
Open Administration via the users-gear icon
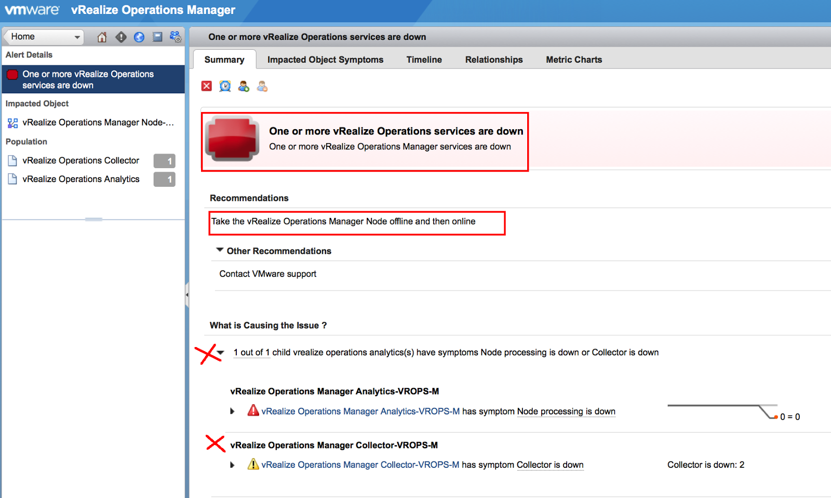pos(176,37)
